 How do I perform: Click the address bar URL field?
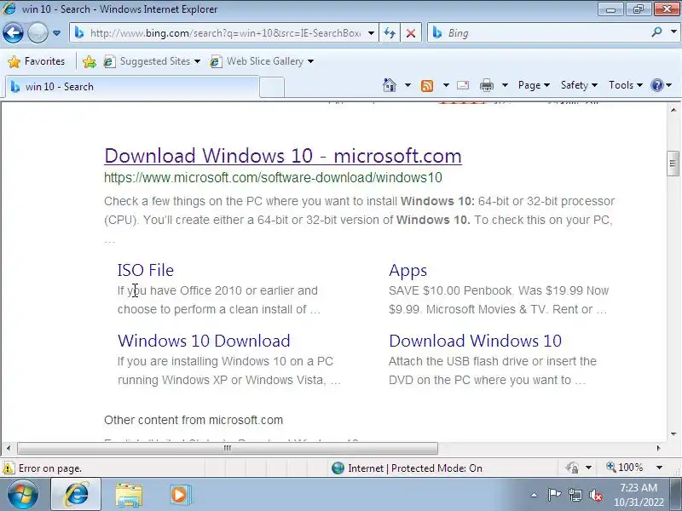225,33
